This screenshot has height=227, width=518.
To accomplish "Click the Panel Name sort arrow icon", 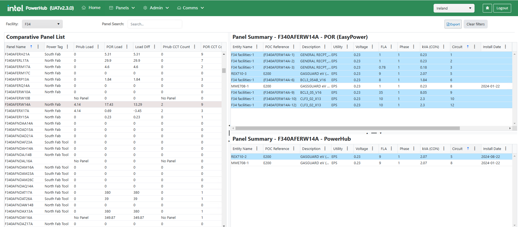I will click(x=31, y=47).
